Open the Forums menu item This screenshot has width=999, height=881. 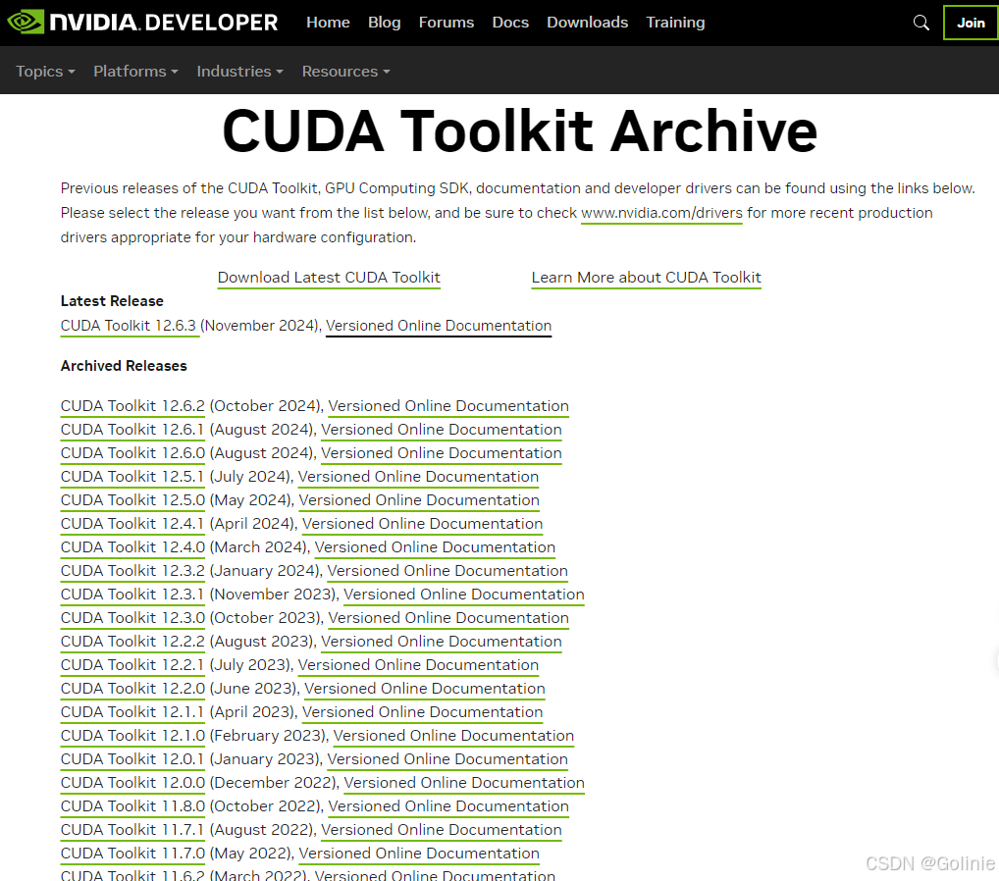(446, 23)
